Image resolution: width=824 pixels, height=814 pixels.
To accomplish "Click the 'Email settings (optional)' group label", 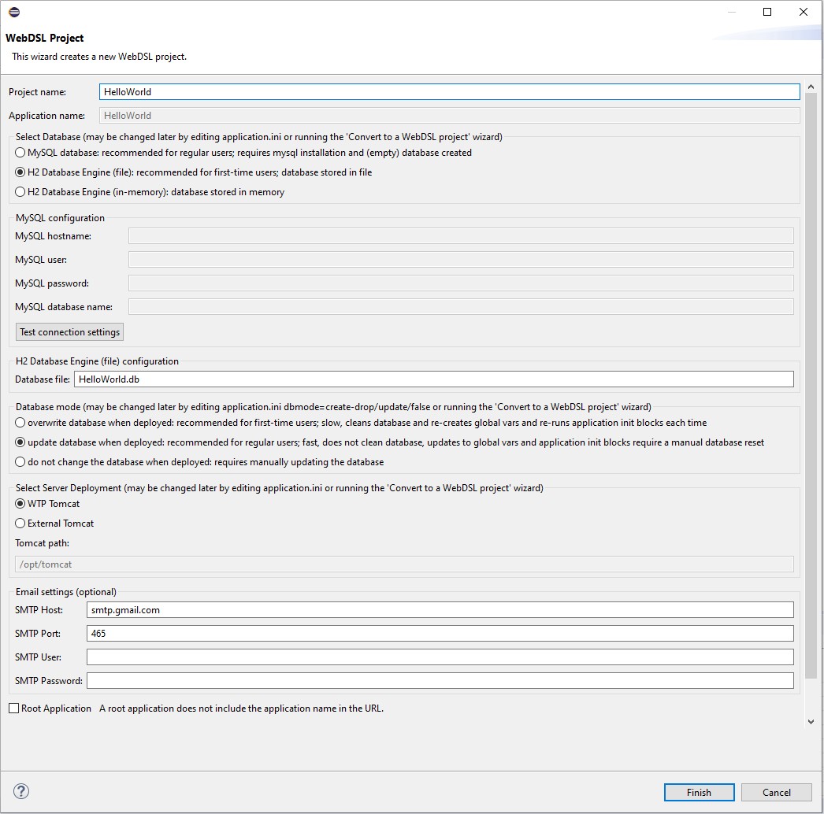I will pos(65,592).
